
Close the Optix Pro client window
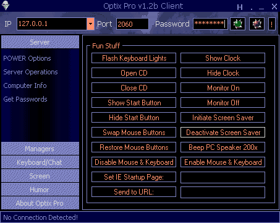click(x=274, y=7)
